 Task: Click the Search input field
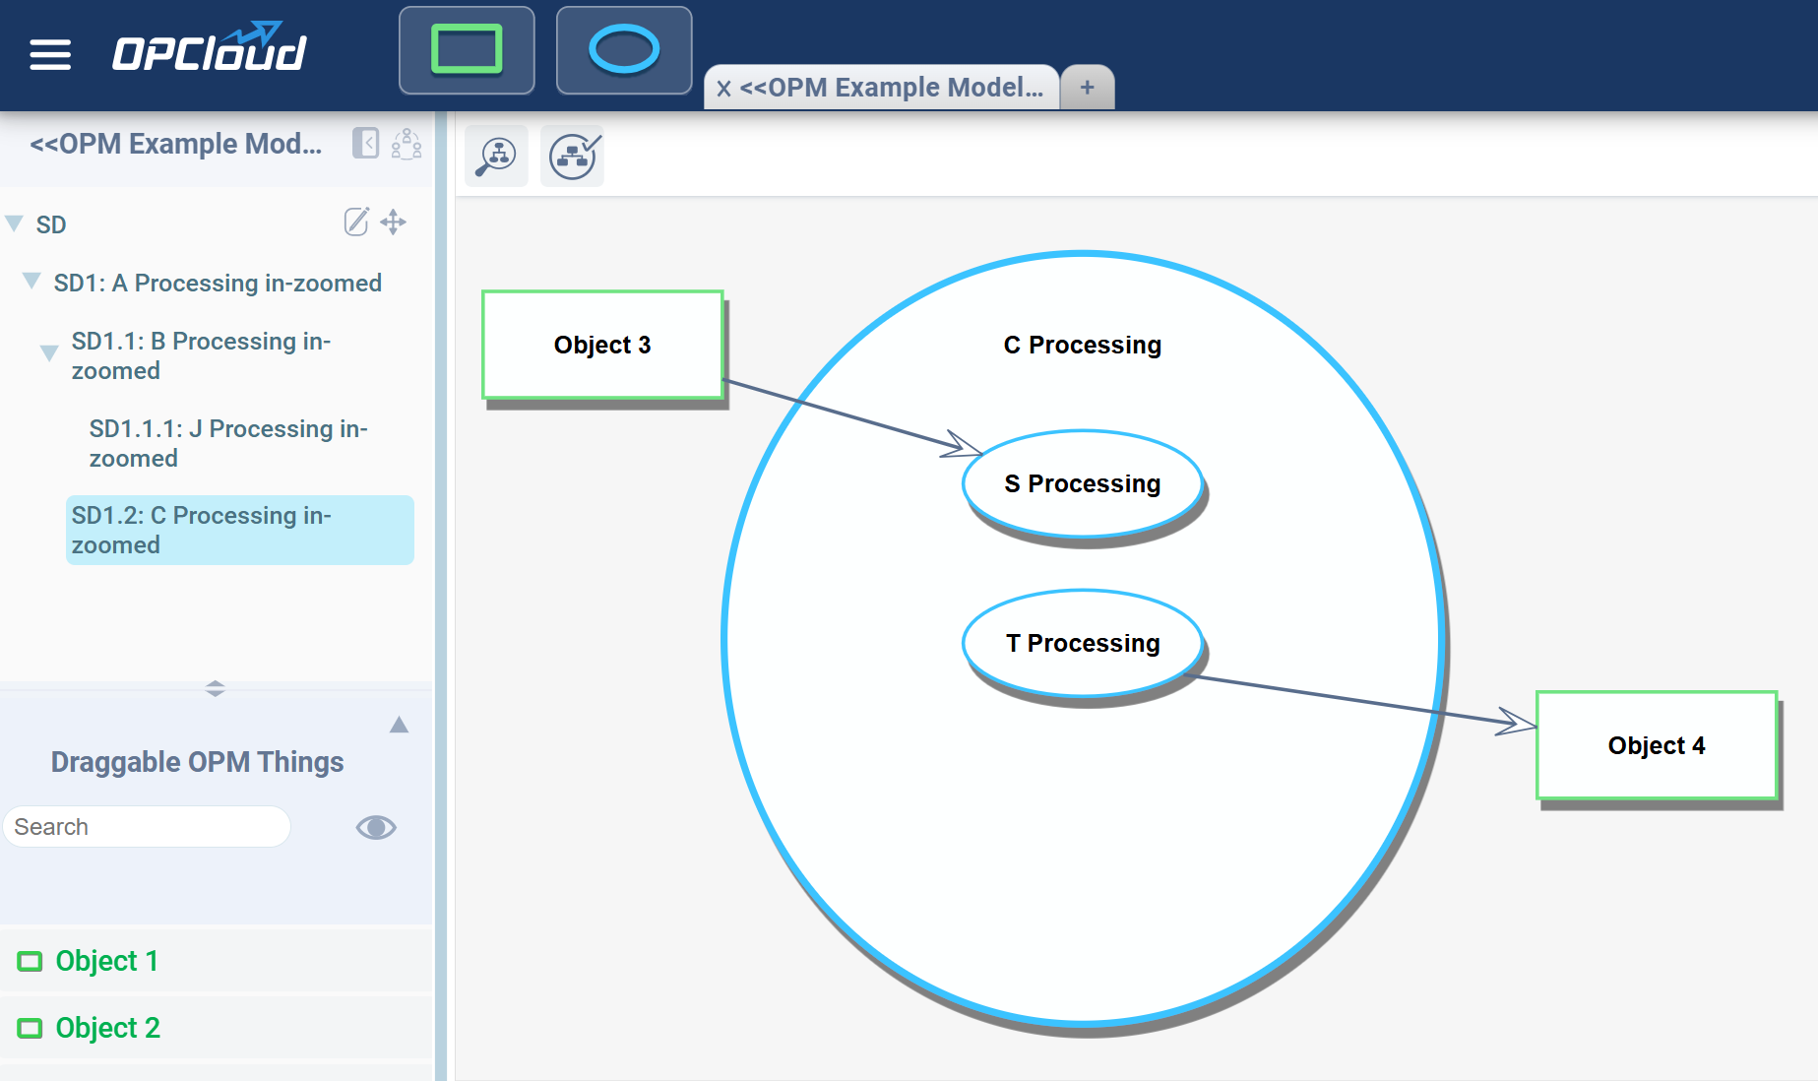pos(148,827)
